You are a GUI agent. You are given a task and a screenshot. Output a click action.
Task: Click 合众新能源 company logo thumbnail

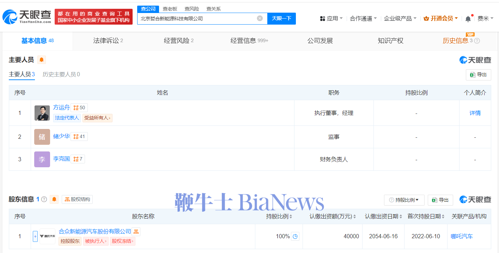point(47,236)
